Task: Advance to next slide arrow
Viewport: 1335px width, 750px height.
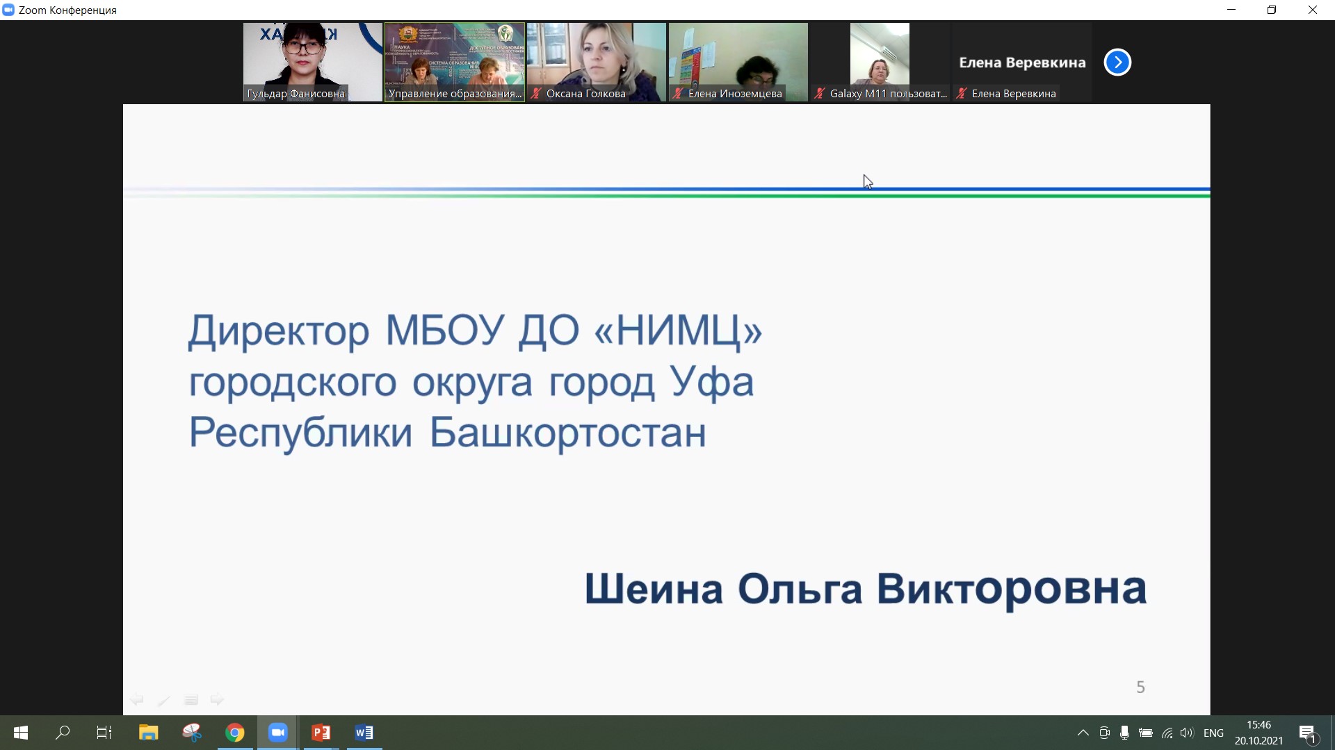Action: coord(218,699)
